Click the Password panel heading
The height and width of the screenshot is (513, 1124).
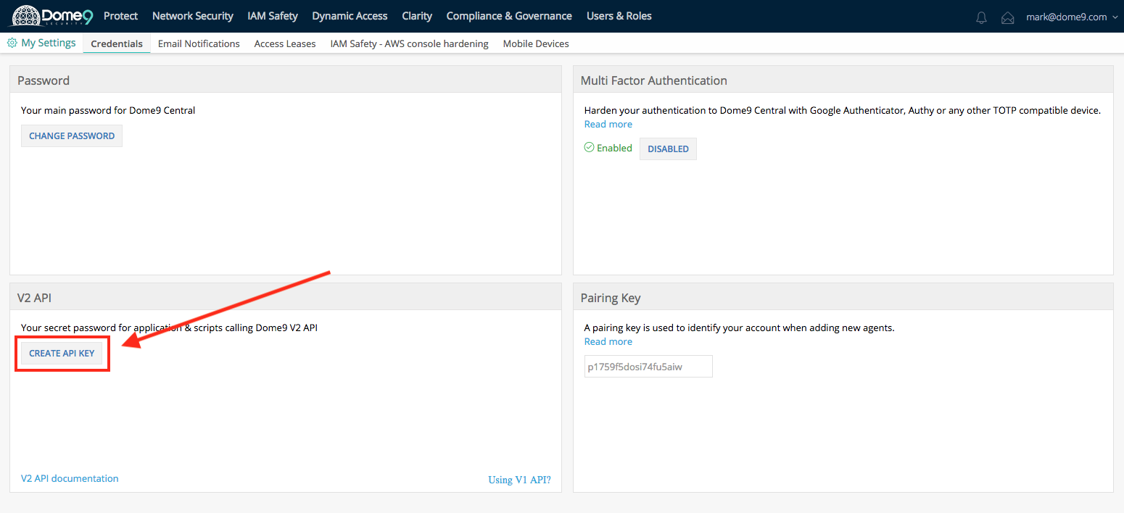pos(44,80)
